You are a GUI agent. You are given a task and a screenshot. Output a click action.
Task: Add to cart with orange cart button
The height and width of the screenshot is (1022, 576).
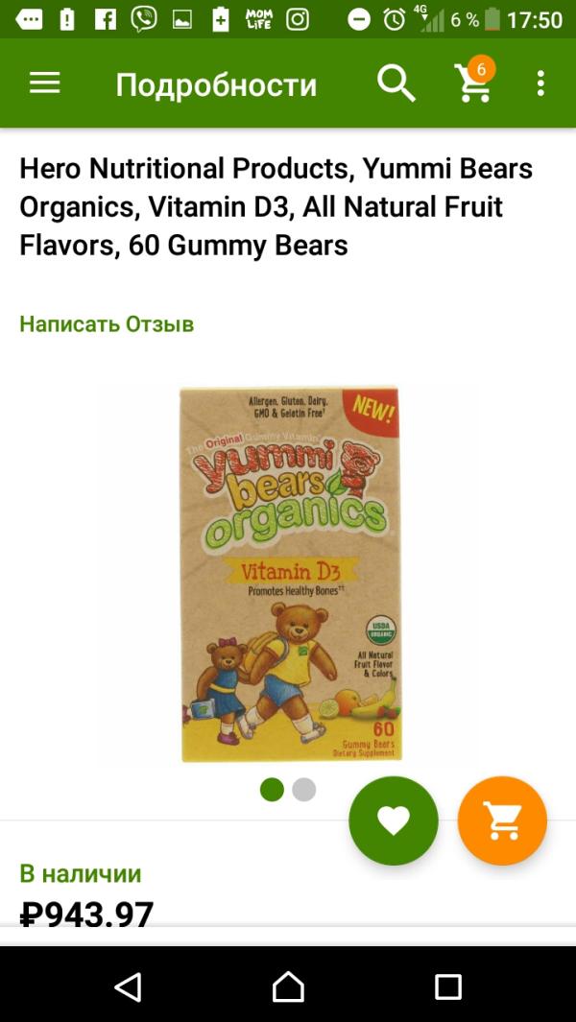click(502, 820)
